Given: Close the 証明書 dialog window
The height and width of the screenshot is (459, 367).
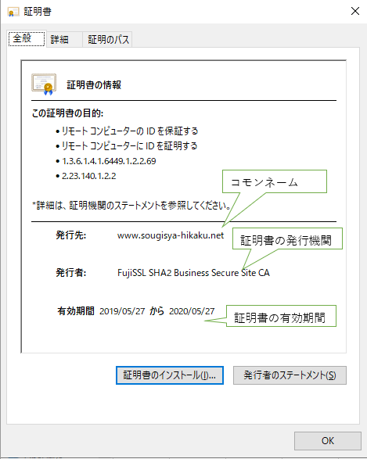Looking at the screenshot, I should tap(355, 11).
